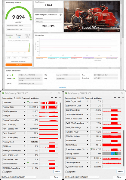Enable Log to file in left GPU-Z window

(4, 172)
